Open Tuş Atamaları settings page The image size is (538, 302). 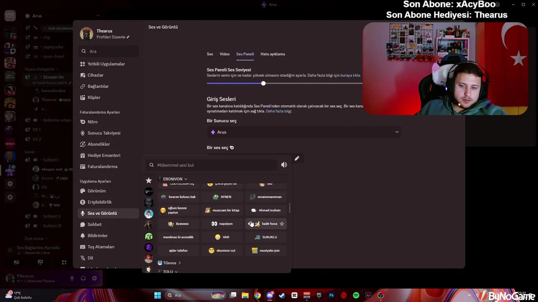[108, 247]
